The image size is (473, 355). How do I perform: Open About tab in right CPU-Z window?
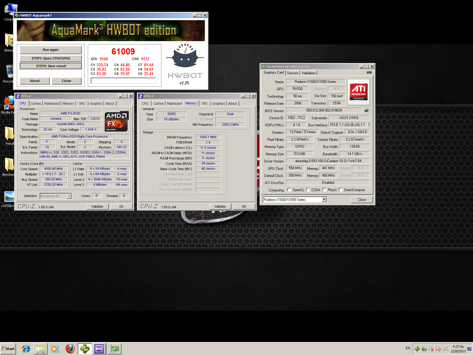233,104
